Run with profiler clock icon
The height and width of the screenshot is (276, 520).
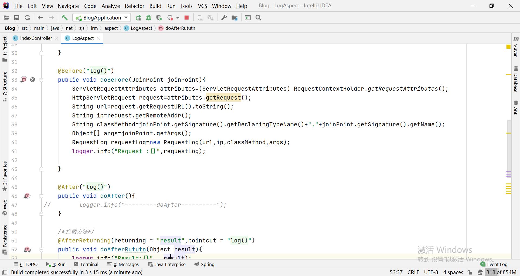point(170,18)
